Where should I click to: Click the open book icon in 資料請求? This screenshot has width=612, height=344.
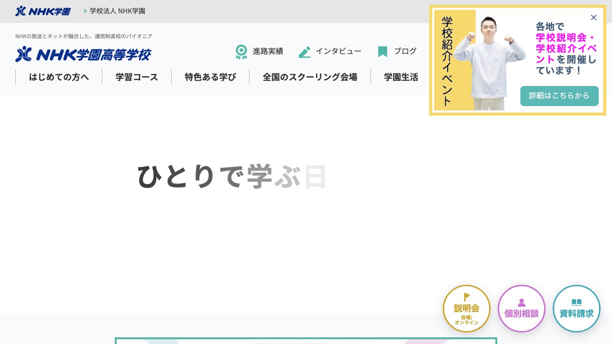(577, 302)
